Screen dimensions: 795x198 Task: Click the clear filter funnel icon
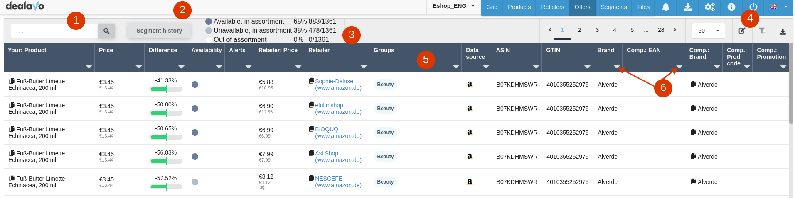[x=762, y=31]
